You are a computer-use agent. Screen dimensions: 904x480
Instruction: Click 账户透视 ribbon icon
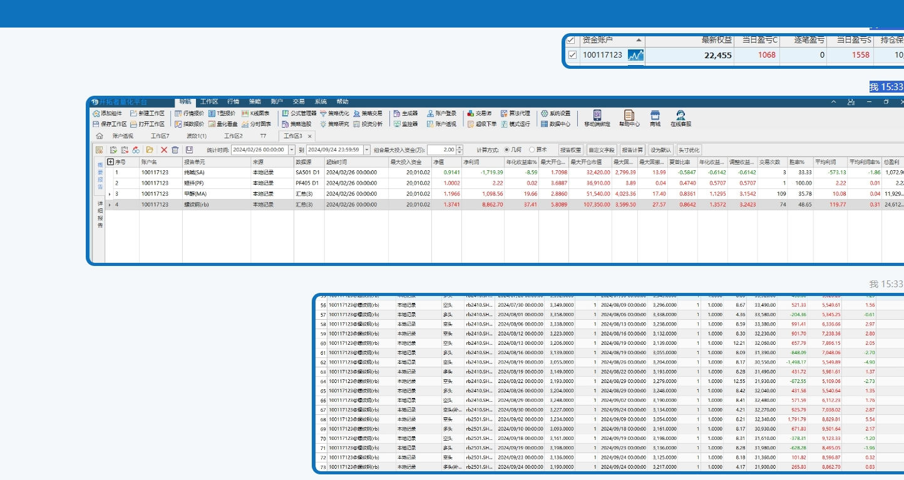(431, 124)
